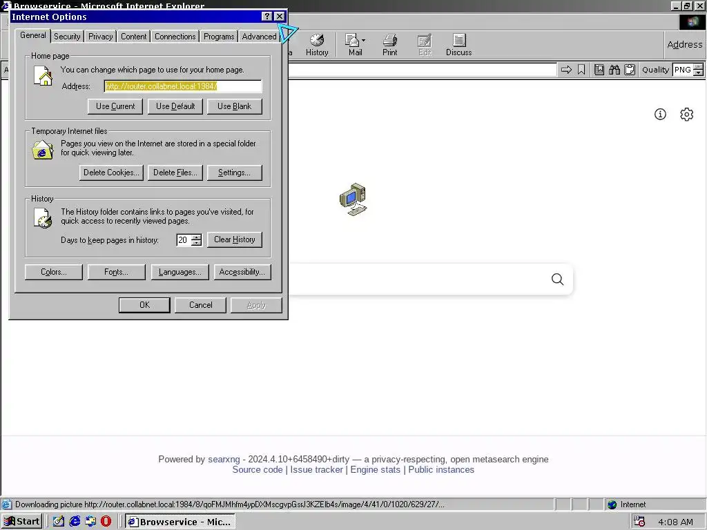
Task: Launch Internet Explorer from quick launch
Action: 75,522
